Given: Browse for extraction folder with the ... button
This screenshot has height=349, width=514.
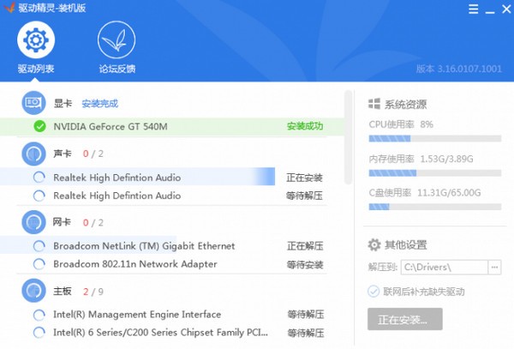Looking at the screenshot, I should pyautogui.click(x=494, y=267).
